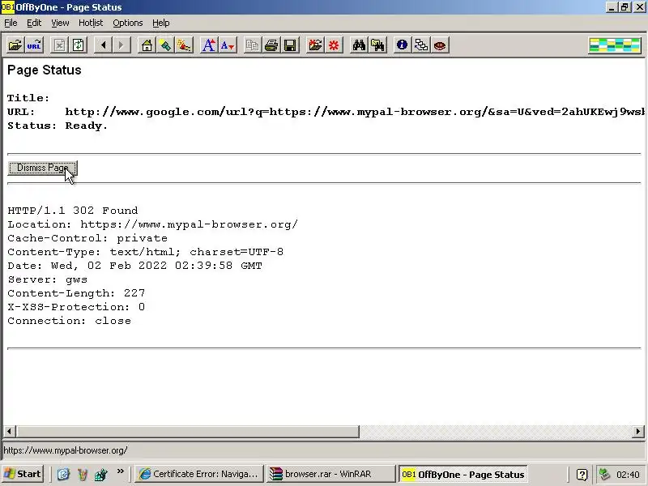Click the colored activity indicator bars

[x=615, y=45]
